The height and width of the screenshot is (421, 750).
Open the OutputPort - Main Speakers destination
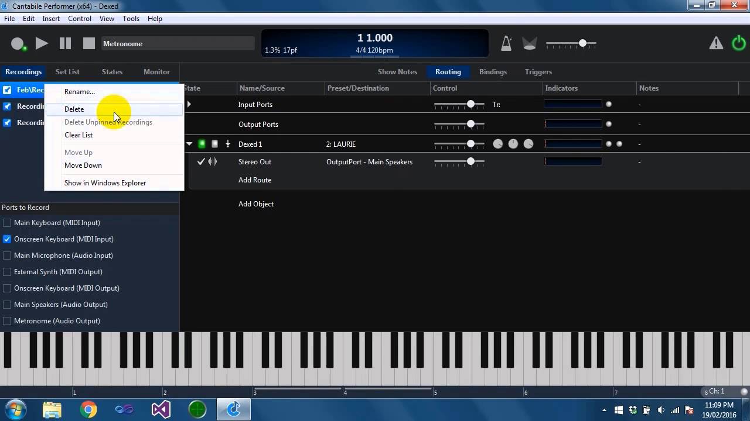pos(369,162)
